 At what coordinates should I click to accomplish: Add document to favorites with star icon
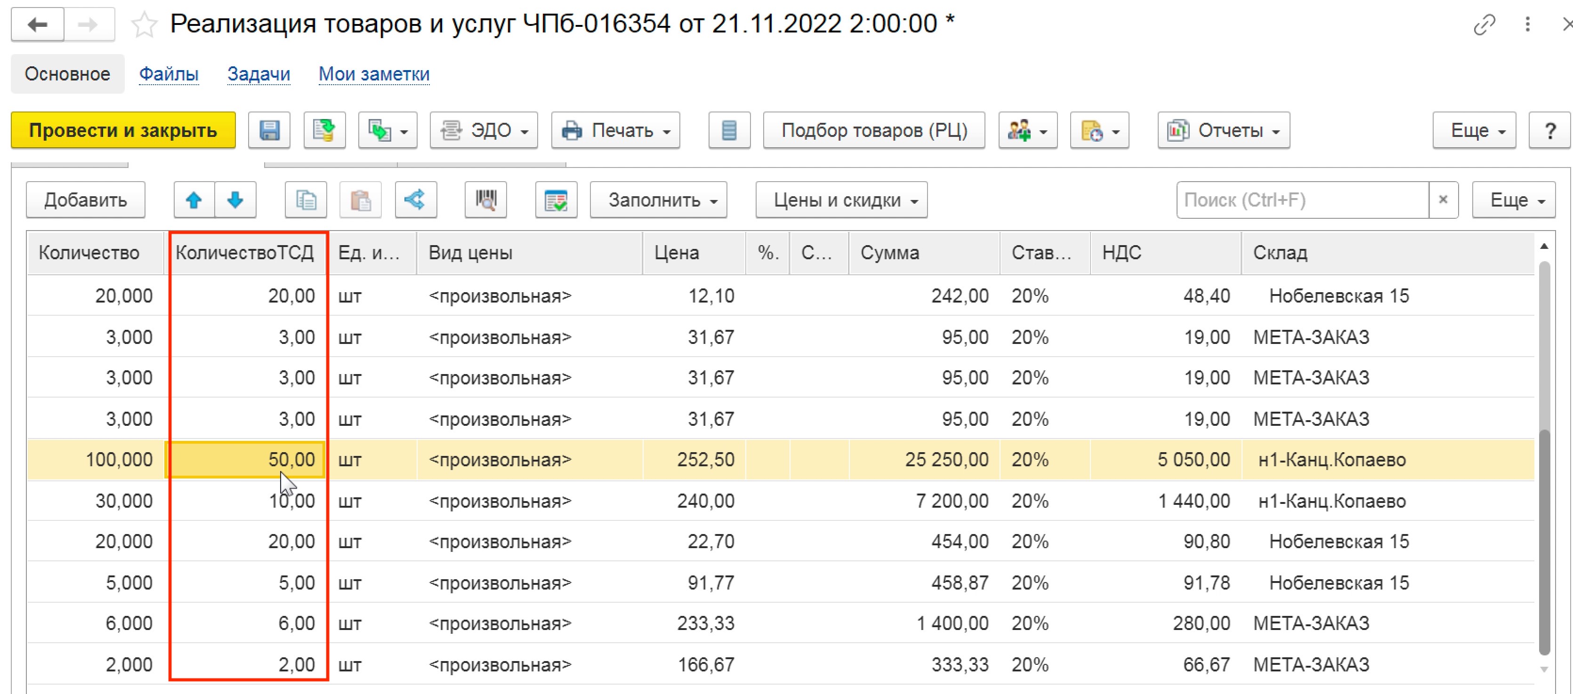click(144, 25)
